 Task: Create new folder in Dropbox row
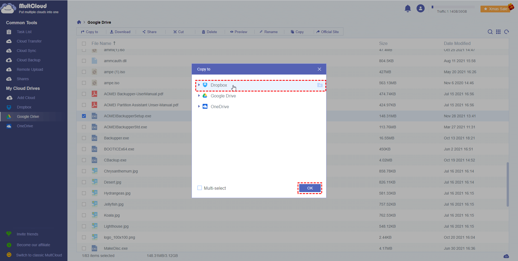coord(320,85)
